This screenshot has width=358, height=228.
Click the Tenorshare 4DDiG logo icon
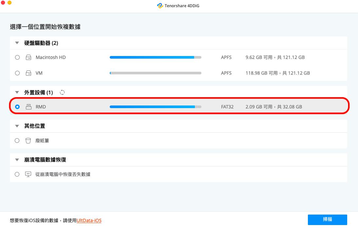160,6
